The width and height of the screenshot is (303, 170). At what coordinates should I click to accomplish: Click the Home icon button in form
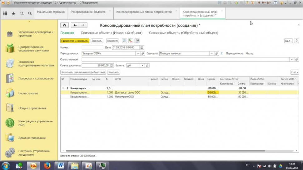pyautogui.click(x=64, y=25)
